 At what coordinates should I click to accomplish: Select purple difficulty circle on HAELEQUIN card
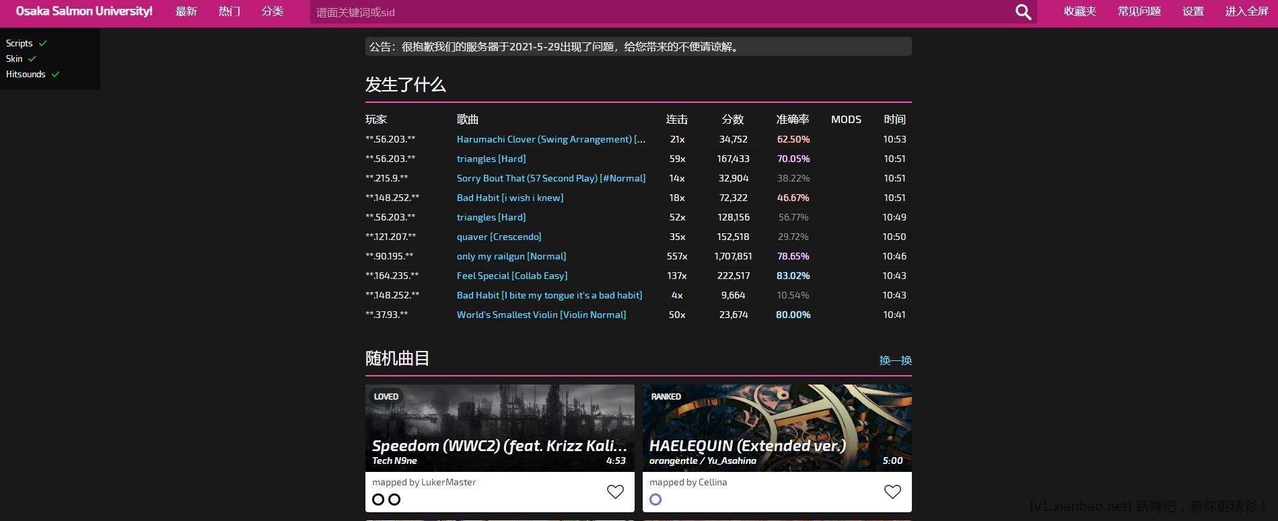pyautogui.click(x=655, y=499)
